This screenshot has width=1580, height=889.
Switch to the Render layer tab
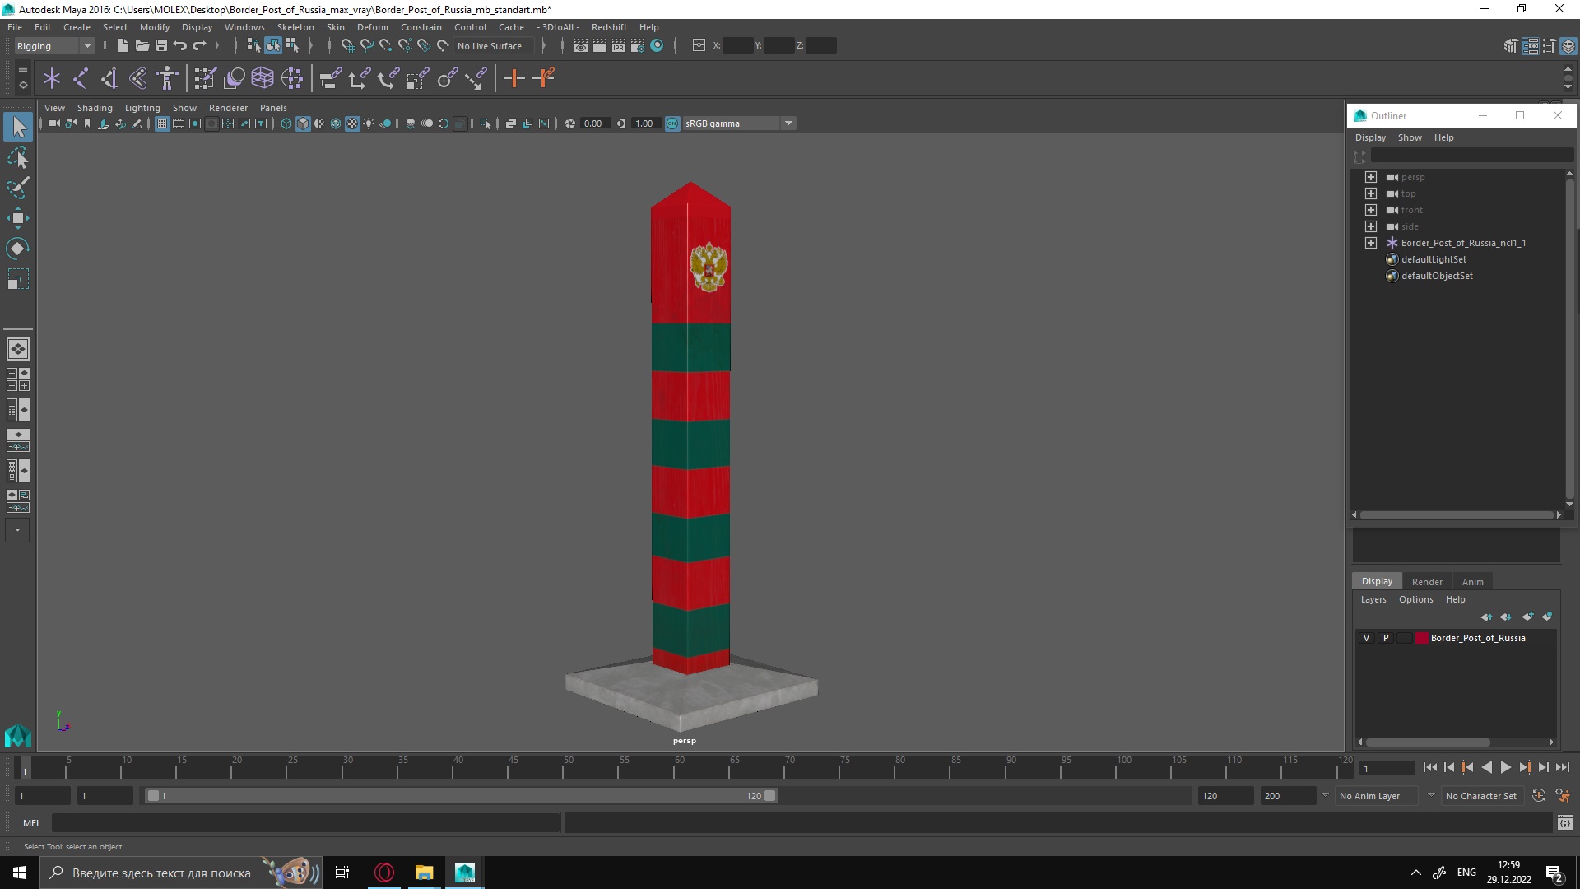pos(1427,582)
